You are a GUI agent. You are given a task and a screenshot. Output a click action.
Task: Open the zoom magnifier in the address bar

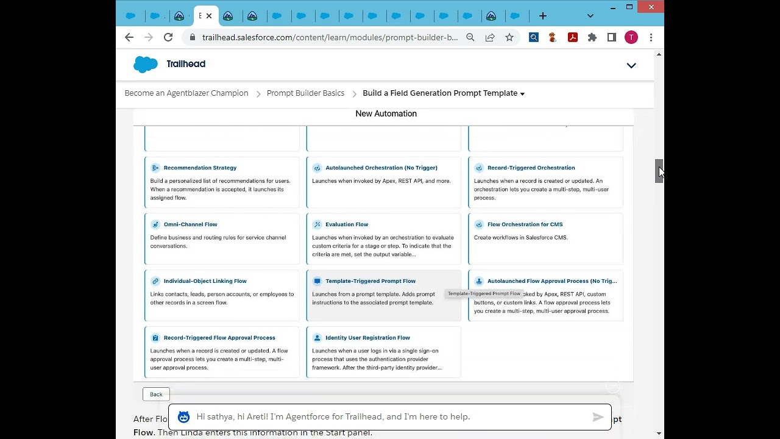[470, 37]
